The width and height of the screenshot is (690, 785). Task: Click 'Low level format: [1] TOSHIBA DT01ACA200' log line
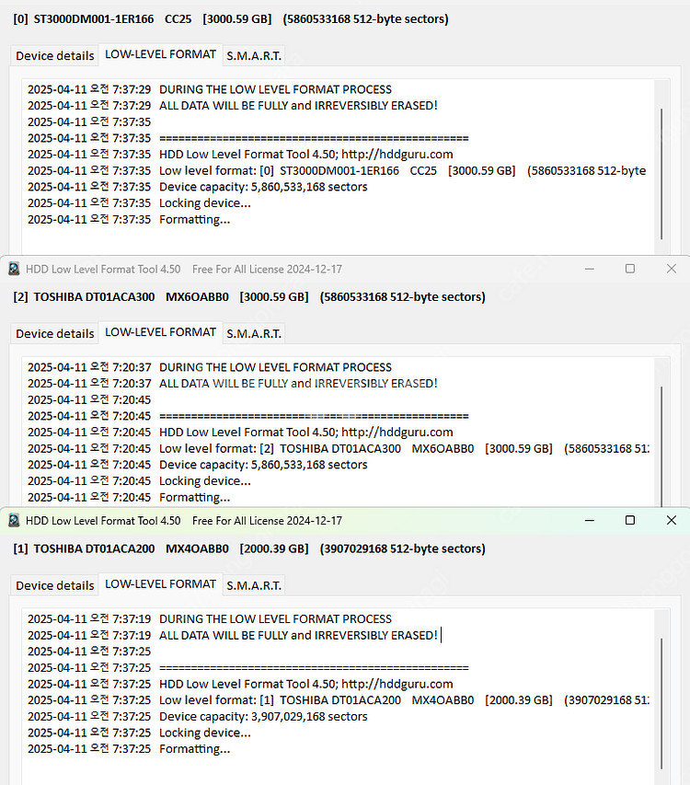pyautogui.click(x=339, y=700)
